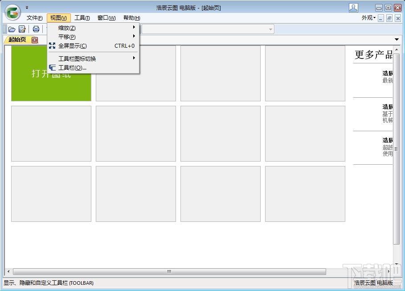Viewport: 405px width, 291px height.
Task: Maximize the main application window
Action: (x=388, y=8)
